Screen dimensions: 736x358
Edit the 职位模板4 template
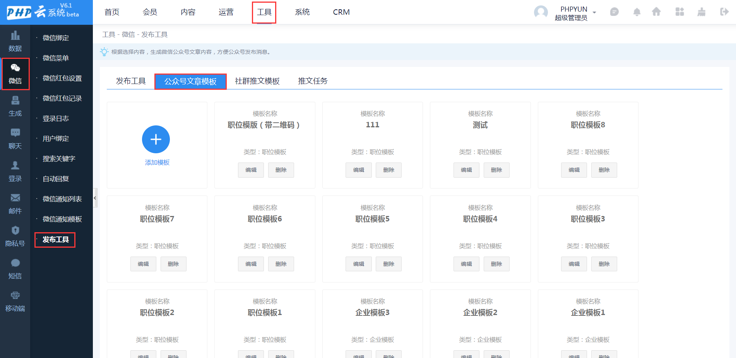pos(466,264)
